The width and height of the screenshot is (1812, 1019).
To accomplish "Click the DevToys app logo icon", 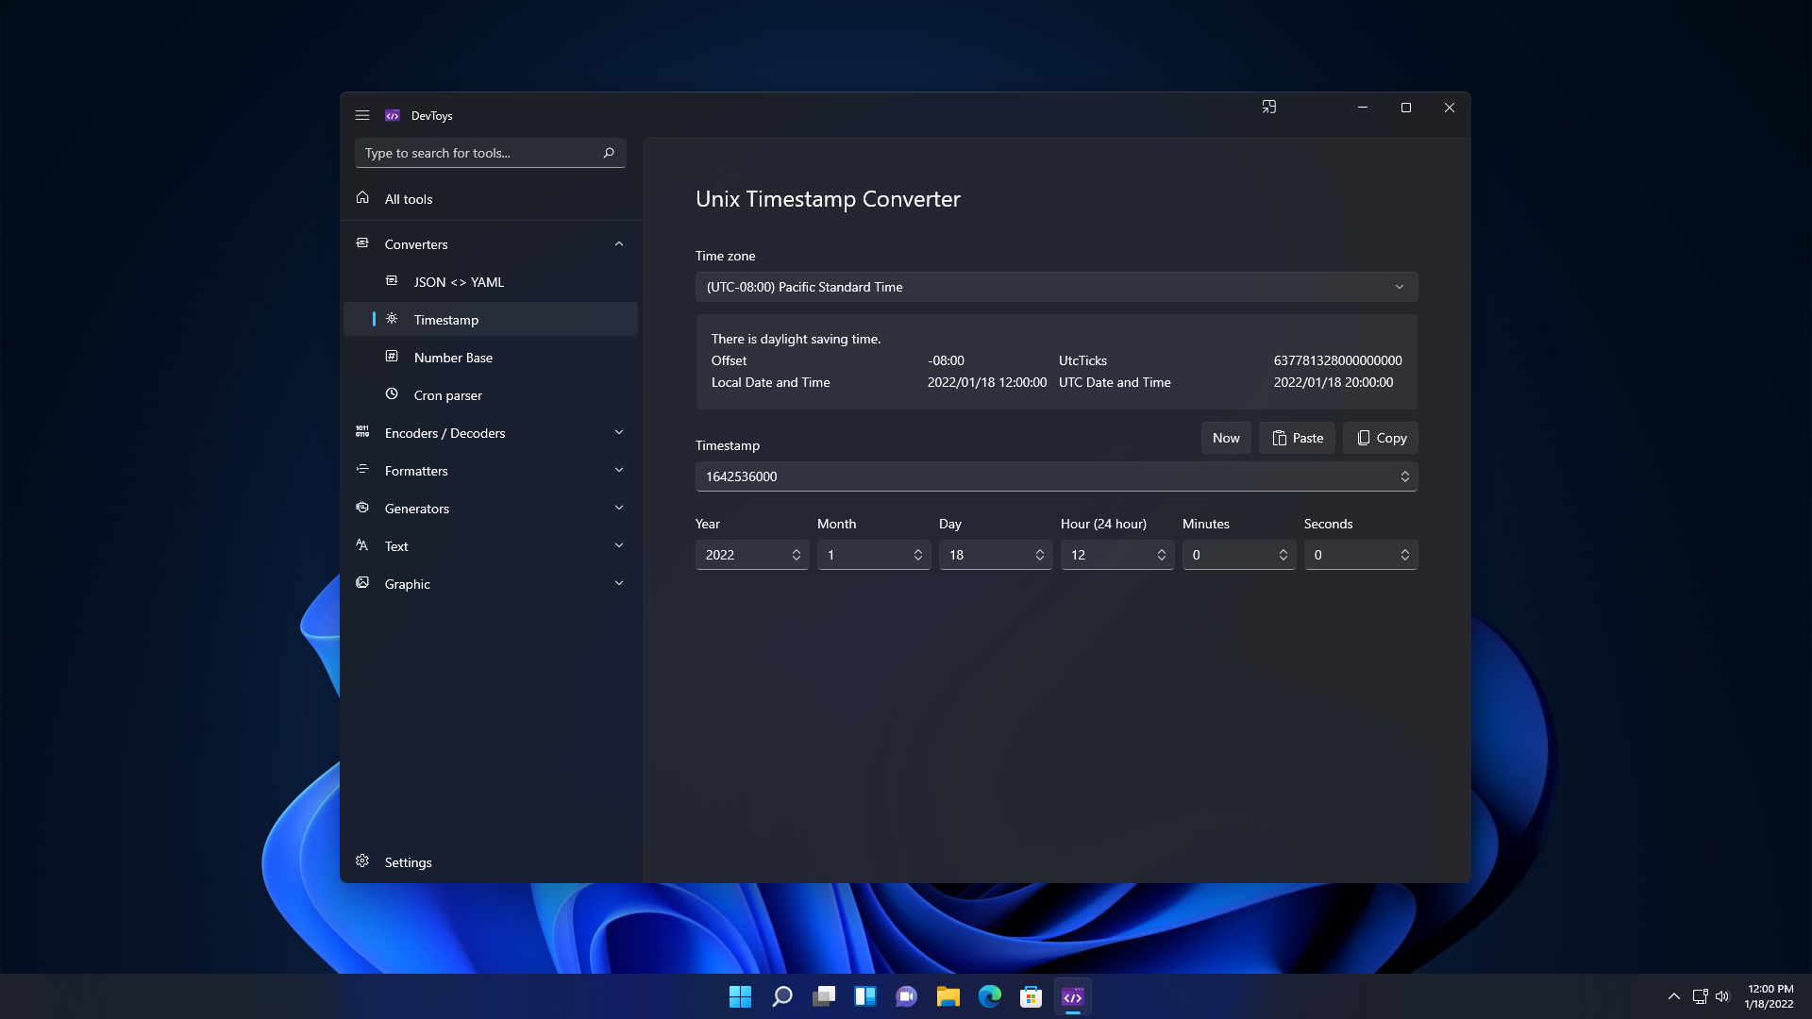I will click(393, 115).
